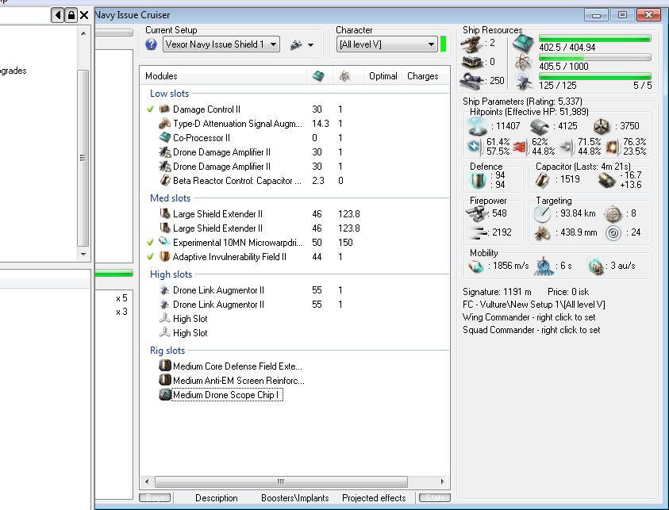Click the scan resolution icon next to 438.9 mm

(x=542, y=233)
